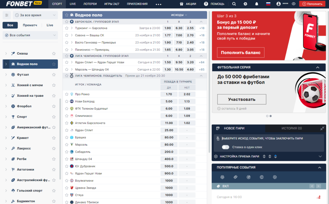Click the Floorball sport icon

pyautogui.click(x=13, y=106)
